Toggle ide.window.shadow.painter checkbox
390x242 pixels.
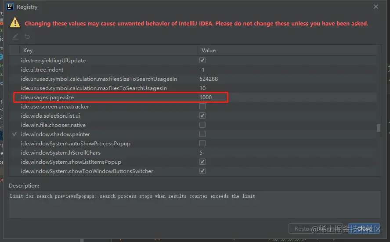pos(202,134)
